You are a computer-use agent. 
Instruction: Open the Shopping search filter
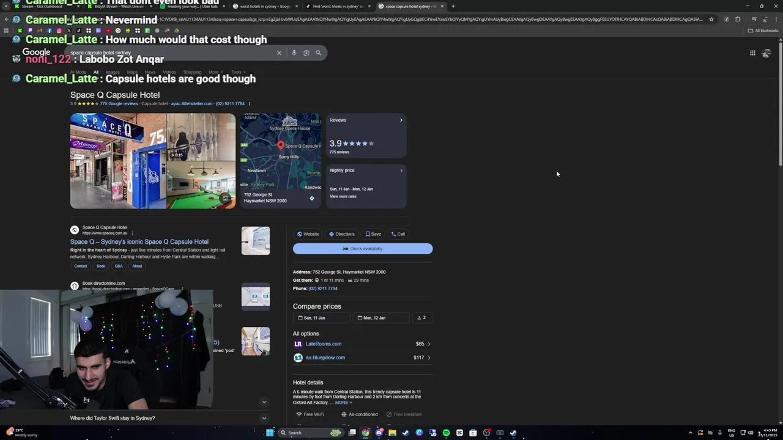click(x=192, y=72)
